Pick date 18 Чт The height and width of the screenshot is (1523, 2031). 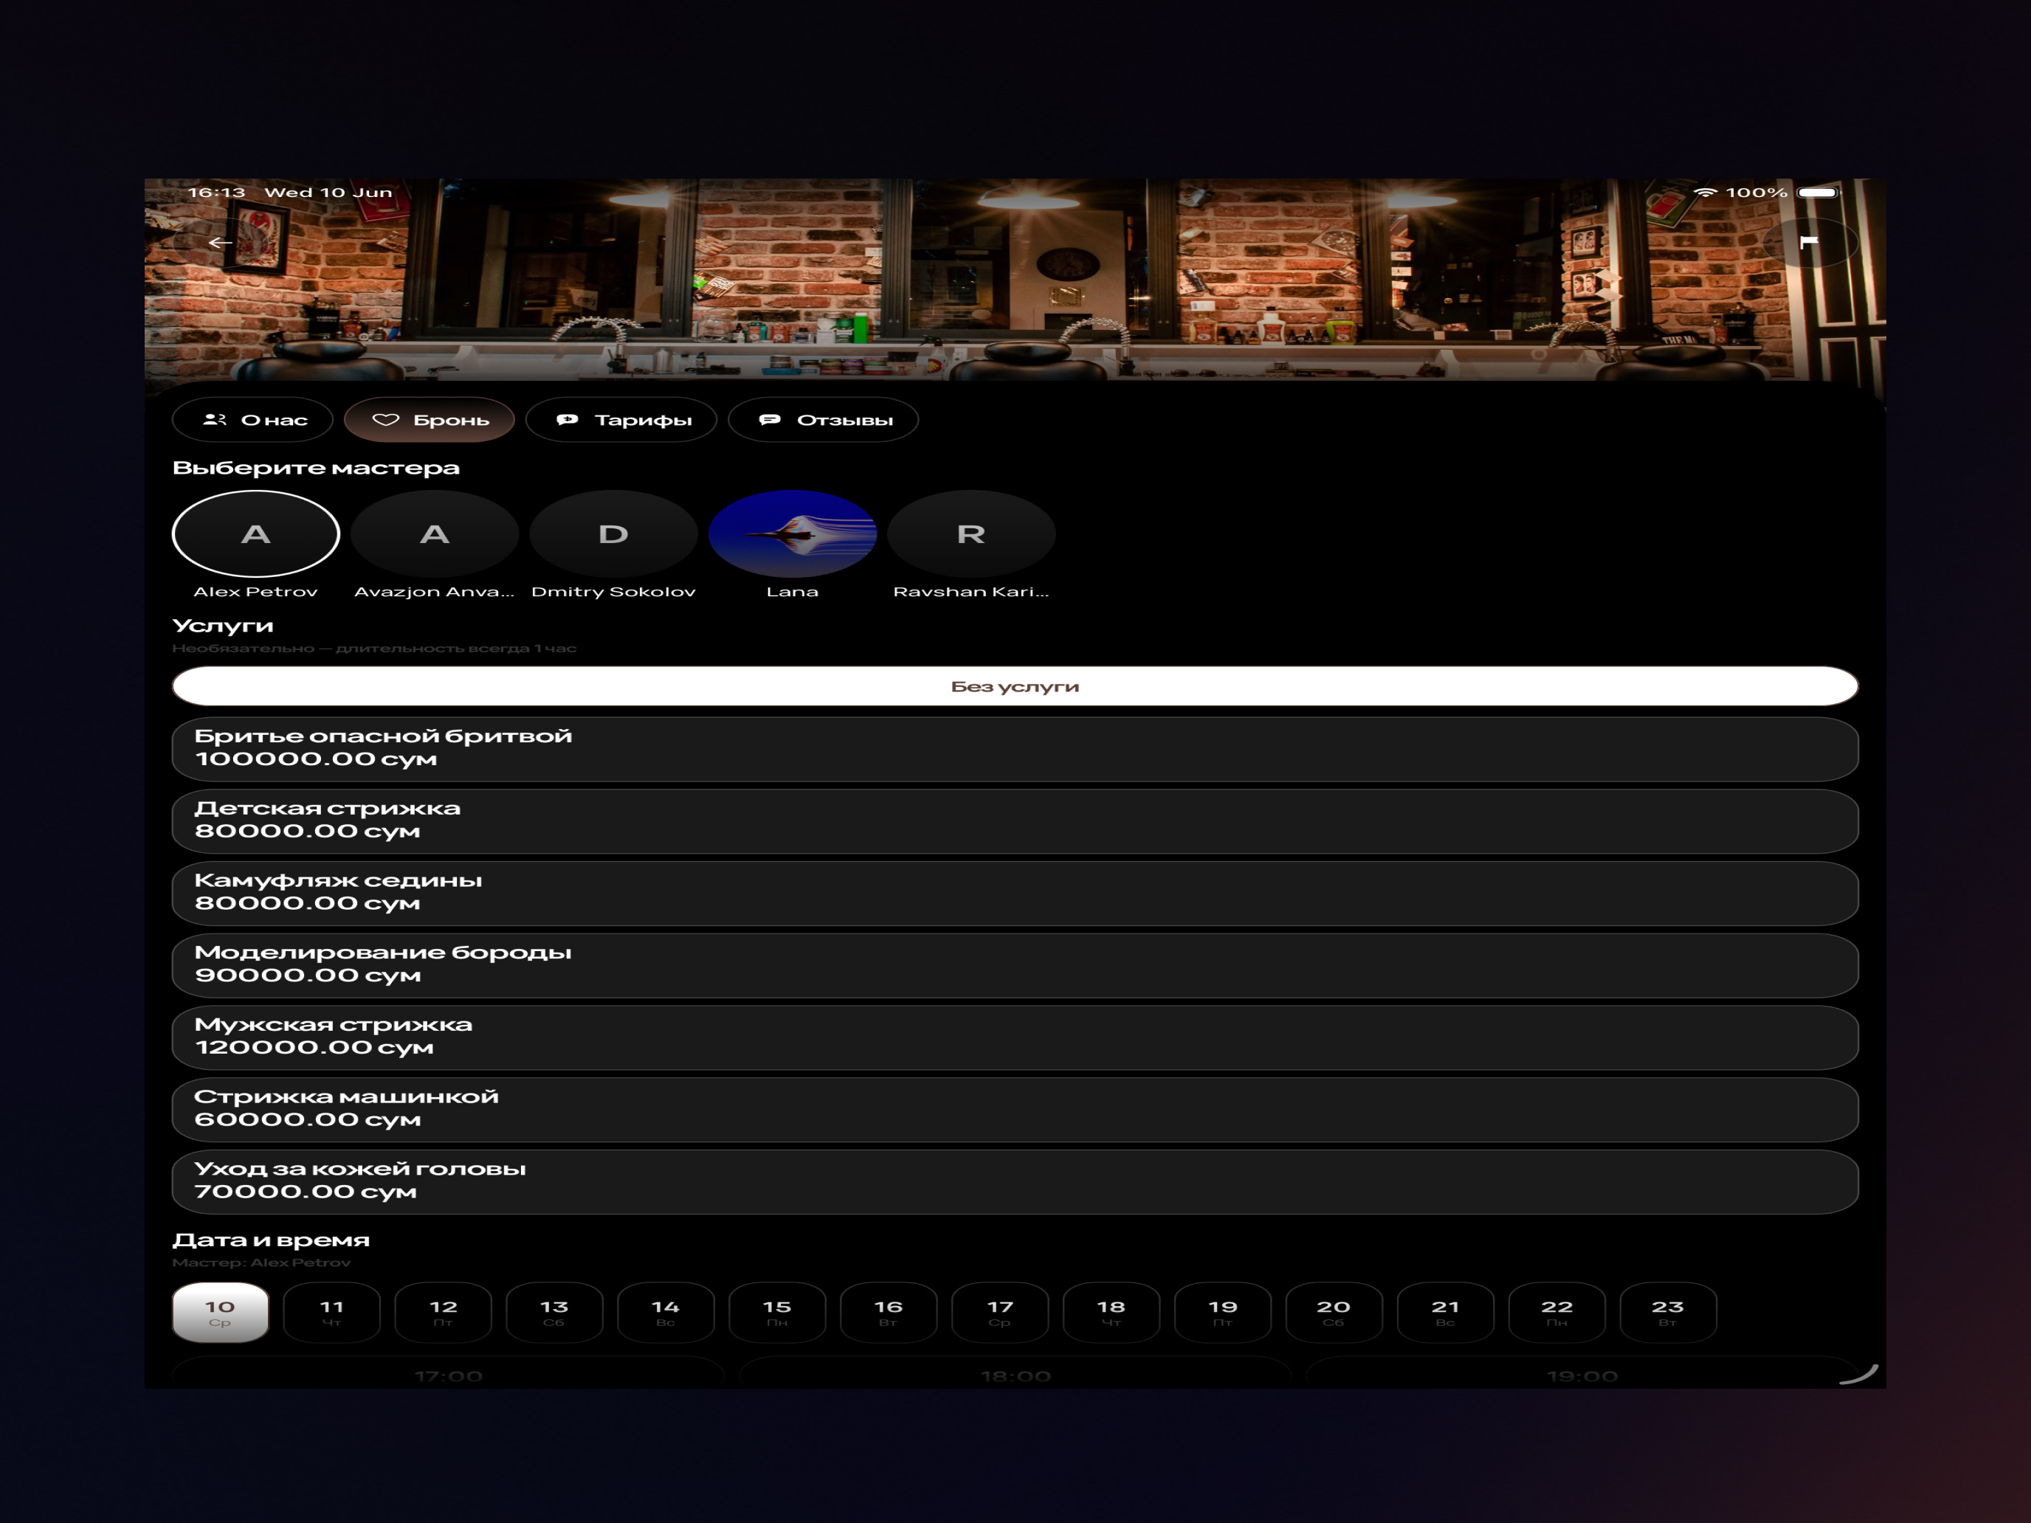(x=1111, y=1313)
